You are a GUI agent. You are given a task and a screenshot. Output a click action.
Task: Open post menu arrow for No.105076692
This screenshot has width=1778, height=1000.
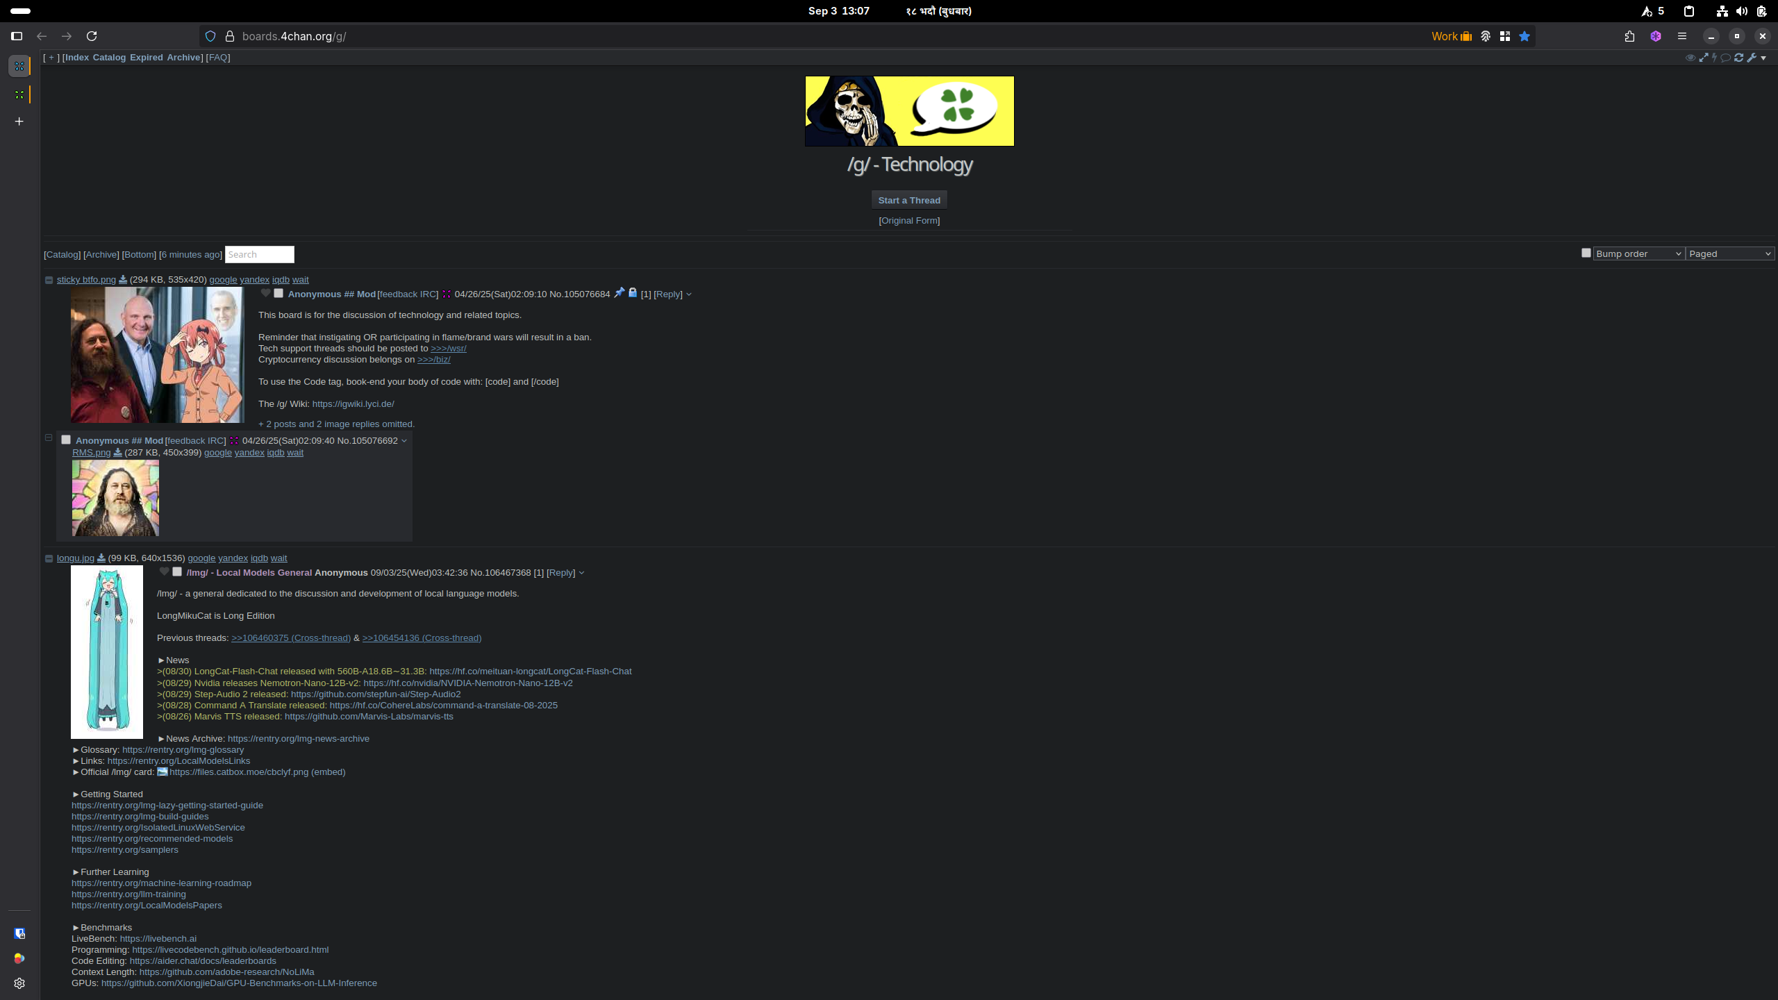pyautogui.click(x=404, y=441)
